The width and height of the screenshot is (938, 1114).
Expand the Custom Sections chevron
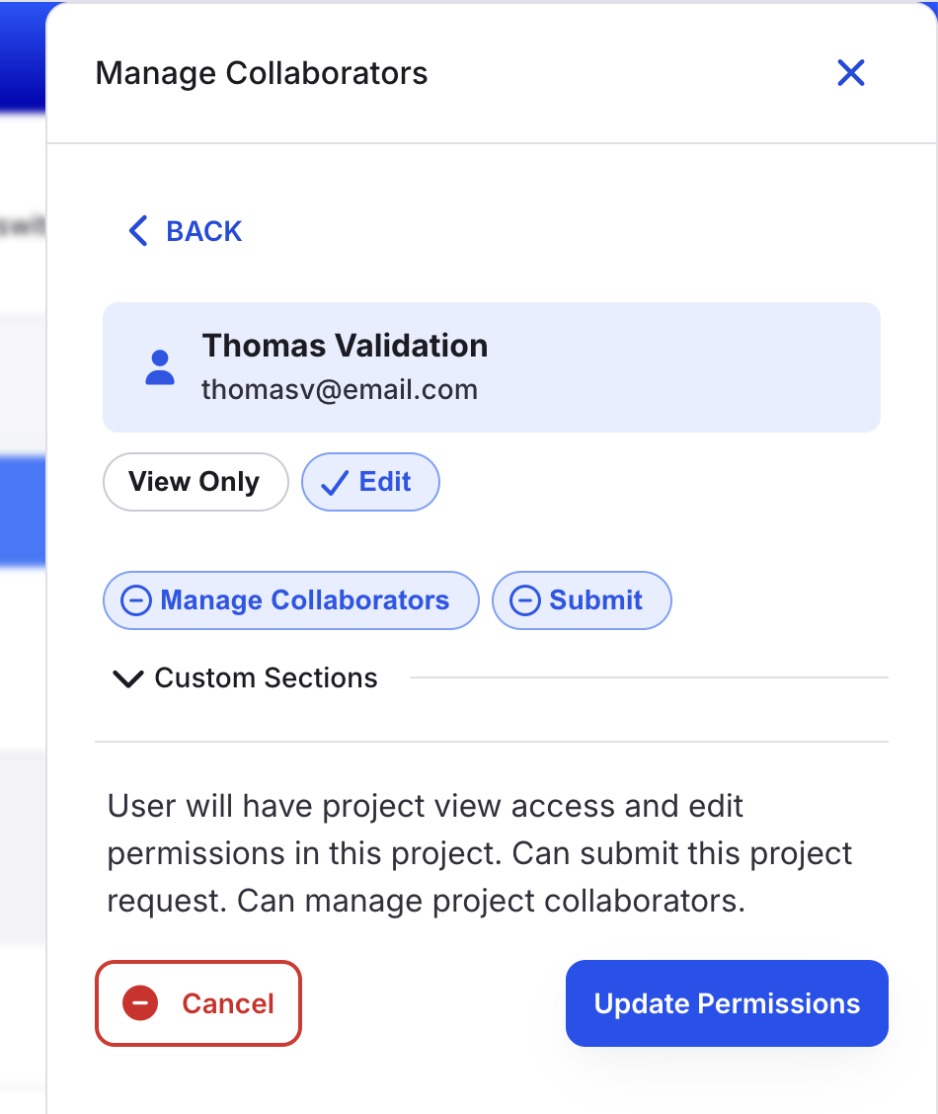tap(128, 678)
